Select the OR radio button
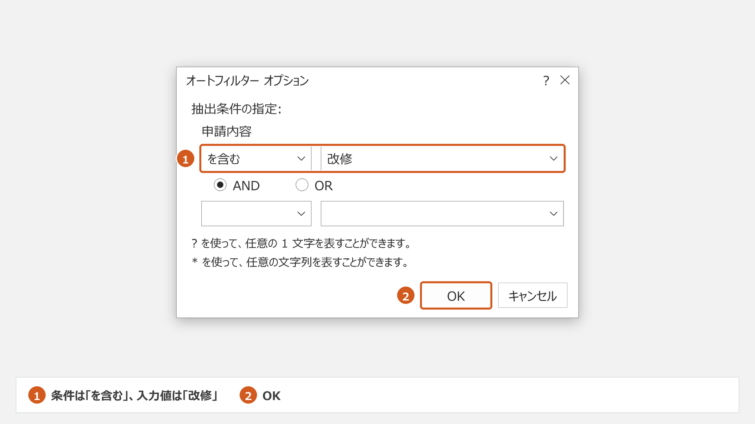 pos(302,185)
